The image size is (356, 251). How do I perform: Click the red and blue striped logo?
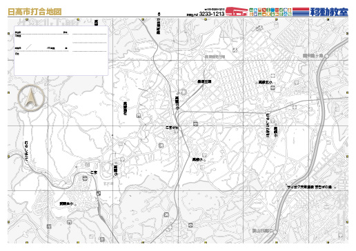coord(301,12)
